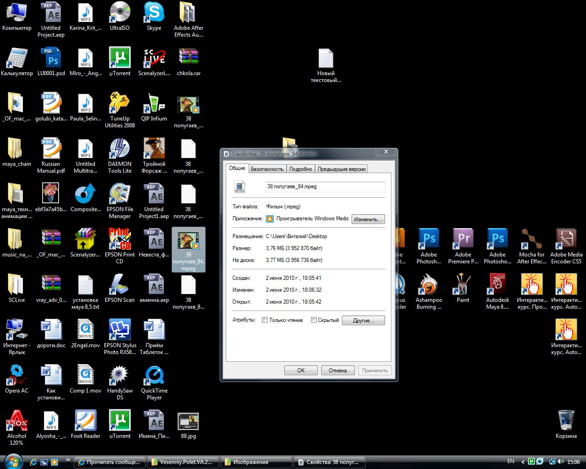Screen dimensions: 586x469
Task: Switch to the Изображения taskbar window
Action: 256,462
